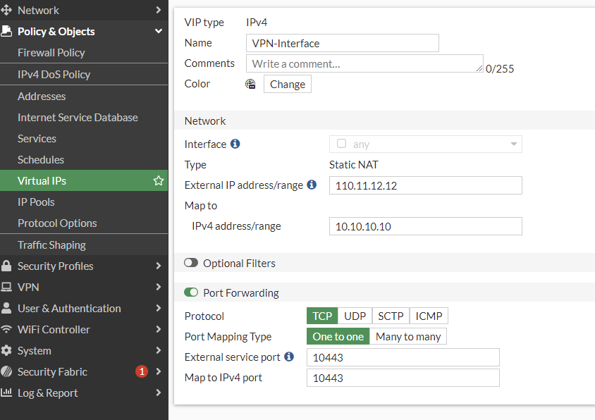
Task: Click the Comments text field
Action: 364,63
